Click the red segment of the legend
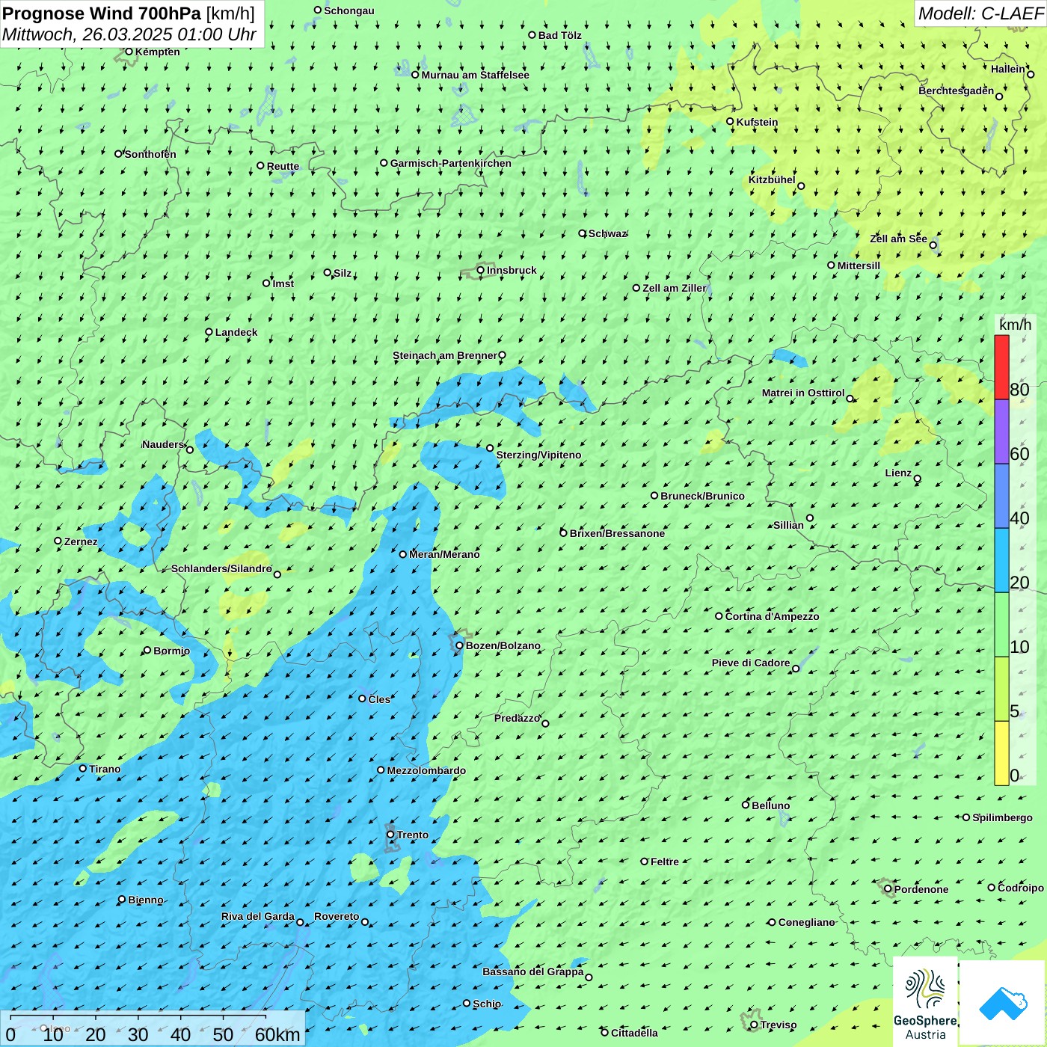 coord(1001,367)
